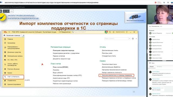Open Дополнительные отчеты
Screen dimensions: 173x97
110,50
